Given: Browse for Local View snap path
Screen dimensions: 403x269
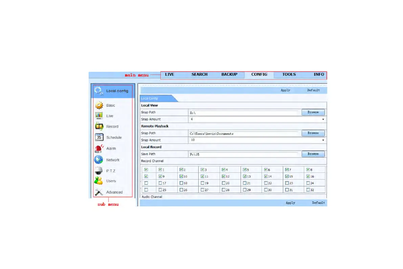Looking at the screenshot, I should coord(313,112).
